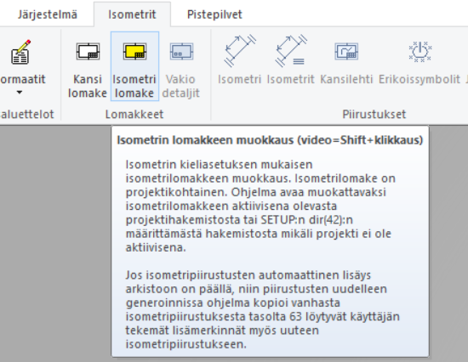This screenshot has height=362, width=468.
Task: Switch to the Pistepilvet tab
Action: pos(214,14)
